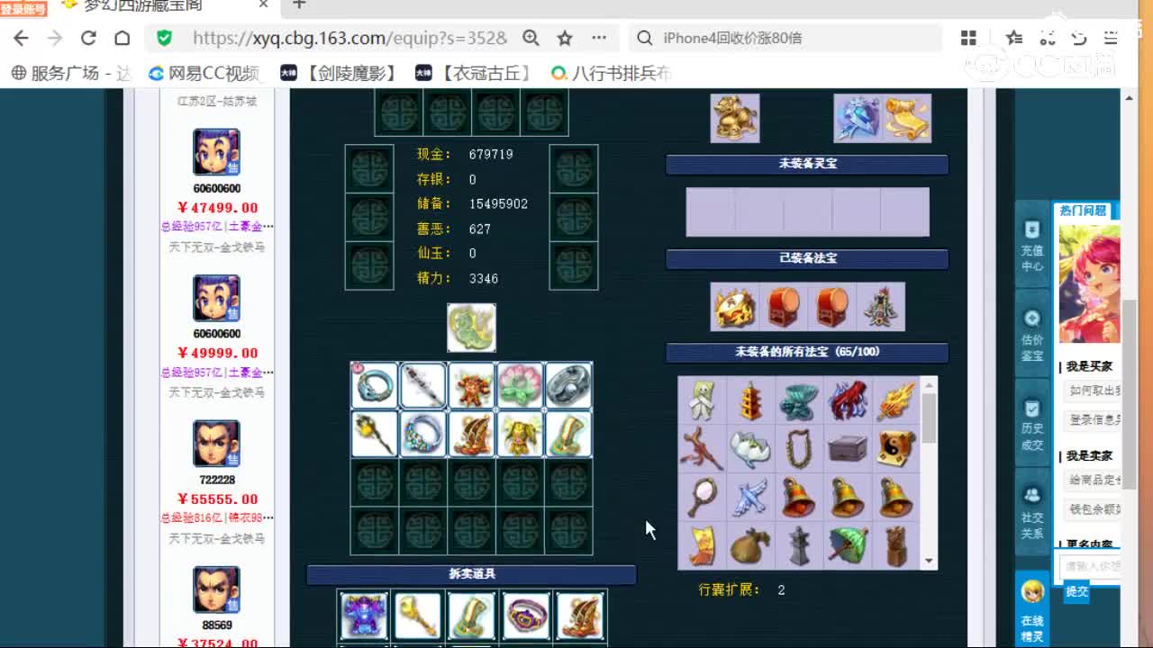Open the 网易CC视频 bookmark
The width and height of the screenshot is (1153, 648).
click(204, 73)
